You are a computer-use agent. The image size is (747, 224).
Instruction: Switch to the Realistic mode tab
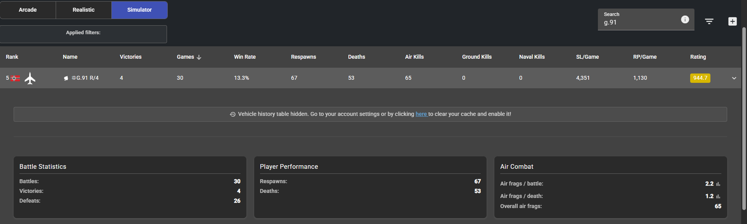(x=83, y=10)
